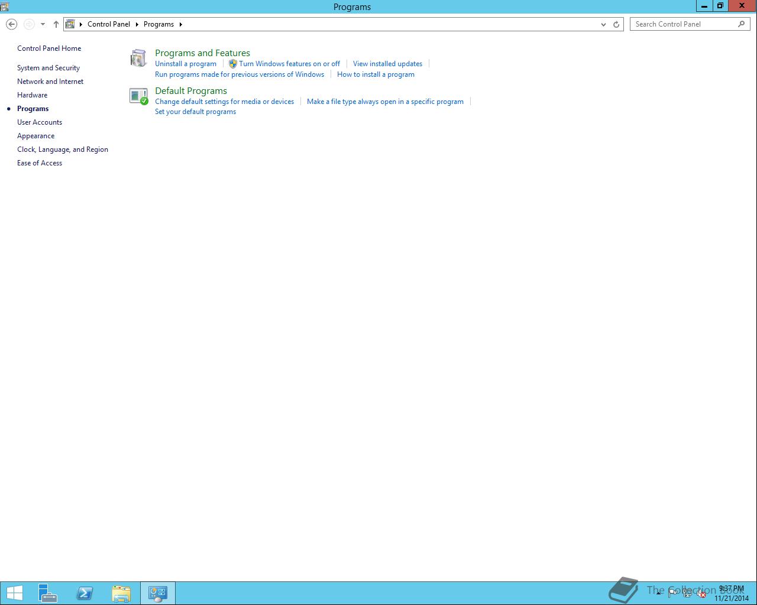Click the Action Center flag tray icon

pos(673,594)
